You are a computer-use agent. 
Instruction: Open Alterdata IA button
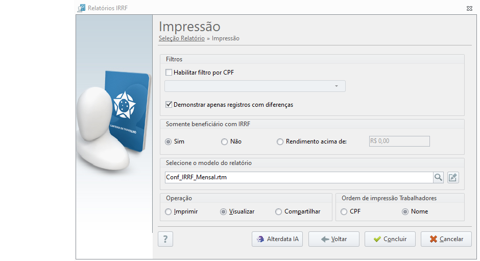point(277,239)
